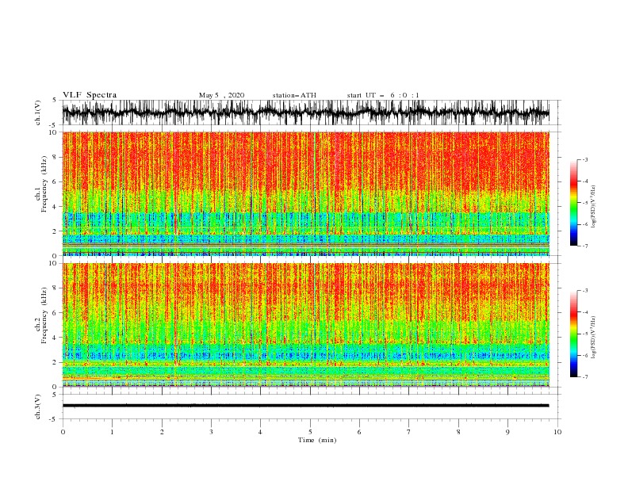This screenshot has height=485, width=628.
Task: Click the "Time (min)" x-axis label
Action: pos(317,440)
